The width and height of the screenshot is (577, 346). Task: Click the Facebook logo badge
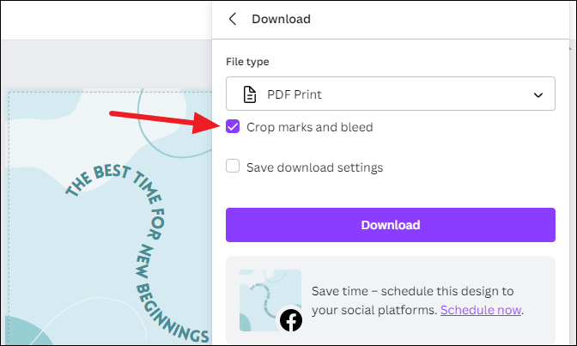[x=291, y=320]
